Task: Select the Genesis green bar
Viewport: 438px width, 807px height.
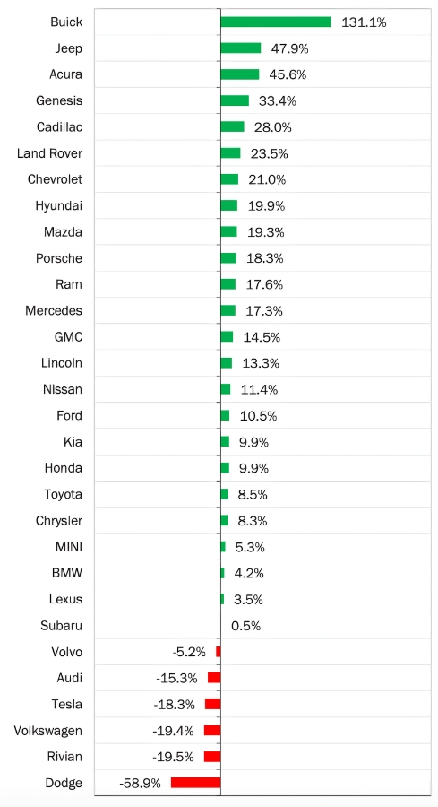Action: 235,100
